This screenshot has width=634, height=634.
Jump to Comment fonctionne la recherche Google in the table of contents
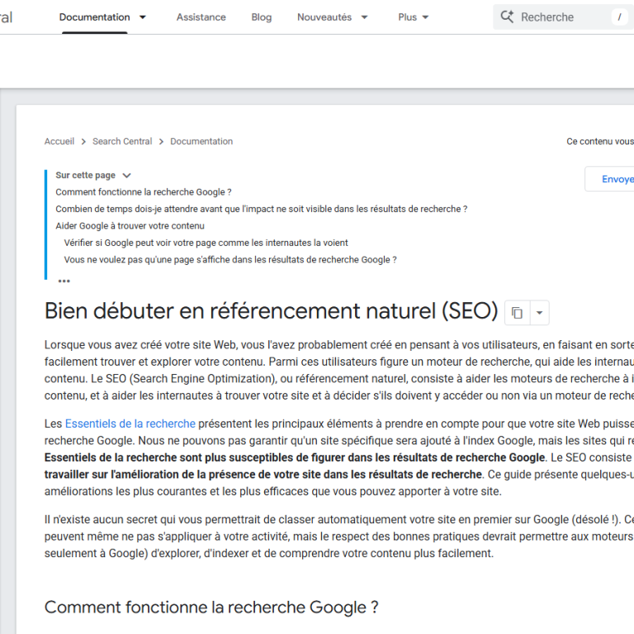pyautogui.click(x=144, y=192)
